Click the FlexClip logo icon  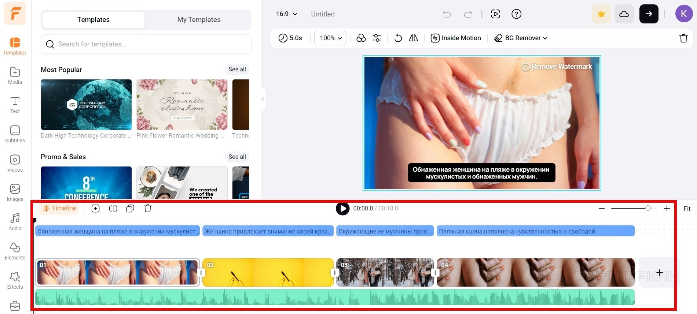15,14
